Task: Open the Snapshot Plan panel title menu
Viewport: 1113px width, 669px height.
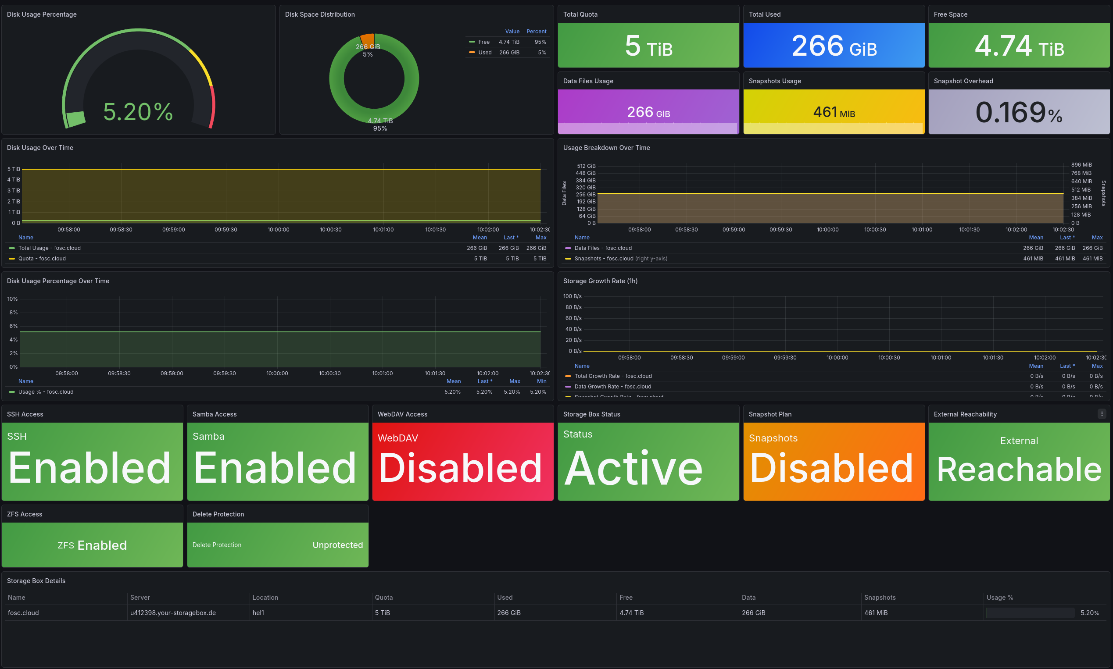Action: (770, 413)
